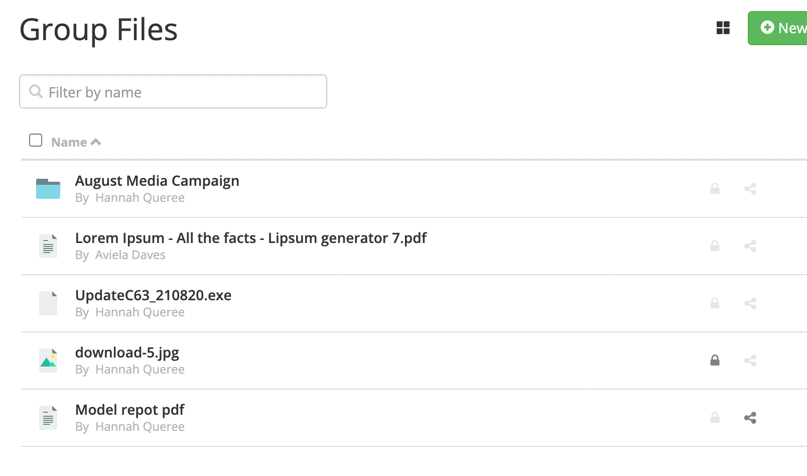Click lock icon for August Media Campaign

click(x=715, y=189)
